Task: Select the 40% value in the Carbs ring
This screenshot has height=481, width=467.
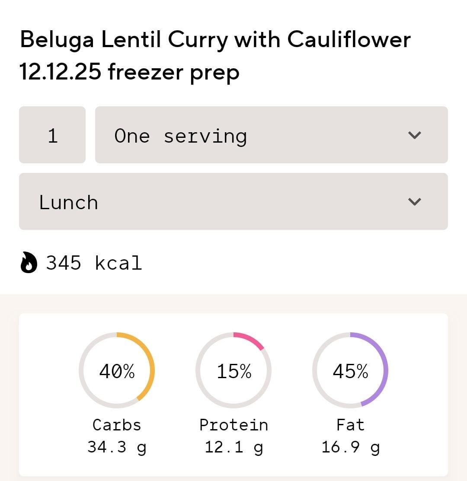Action: pos(117,371)
